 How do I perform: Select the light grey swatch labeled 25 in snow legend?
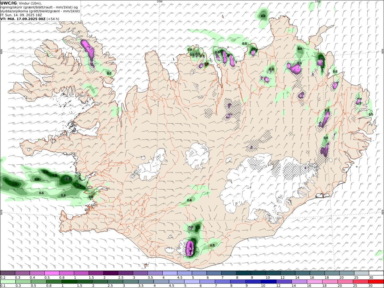tap(361, 273)
